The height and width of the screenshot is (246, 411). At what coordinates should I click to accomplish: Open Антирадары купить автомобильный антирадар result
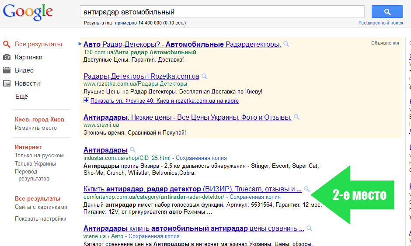click(x=194, y=229)
